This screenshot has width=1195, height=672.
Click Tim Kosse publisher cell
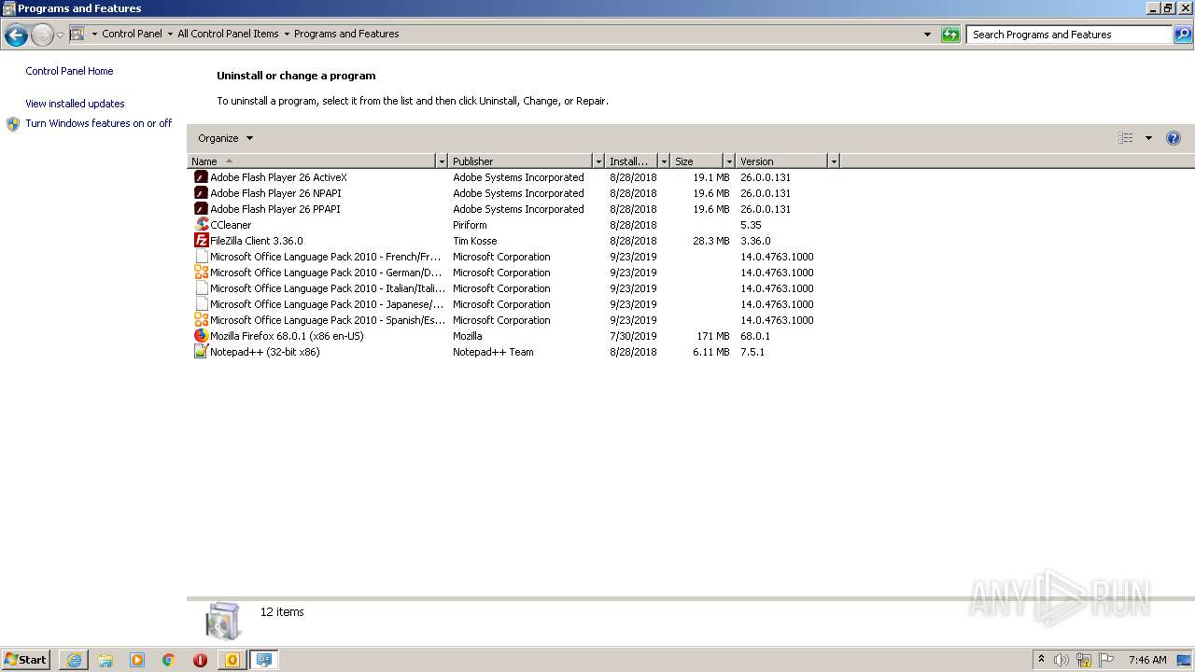(475, 241)
